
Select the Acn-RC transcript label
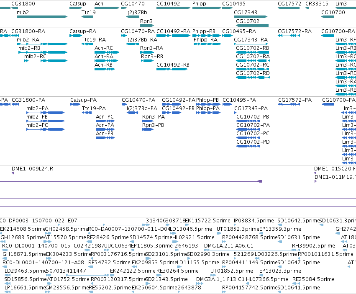(x=104, y=48)
